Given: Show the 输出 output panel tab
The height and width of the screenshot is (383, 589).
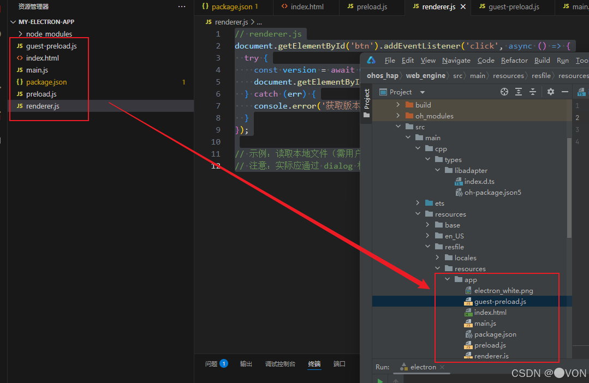Looking at the screenshot, I should click(246, 364).
